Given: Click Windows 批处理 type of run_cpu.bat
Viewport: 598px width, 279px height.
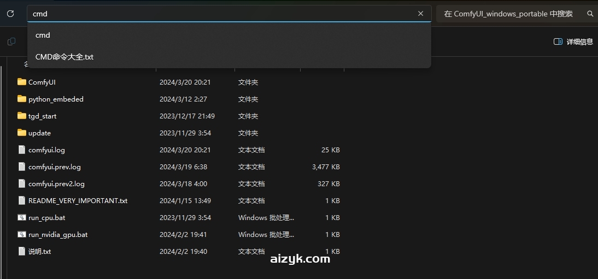Looking at the screenshot, I should tap(266, 218).
